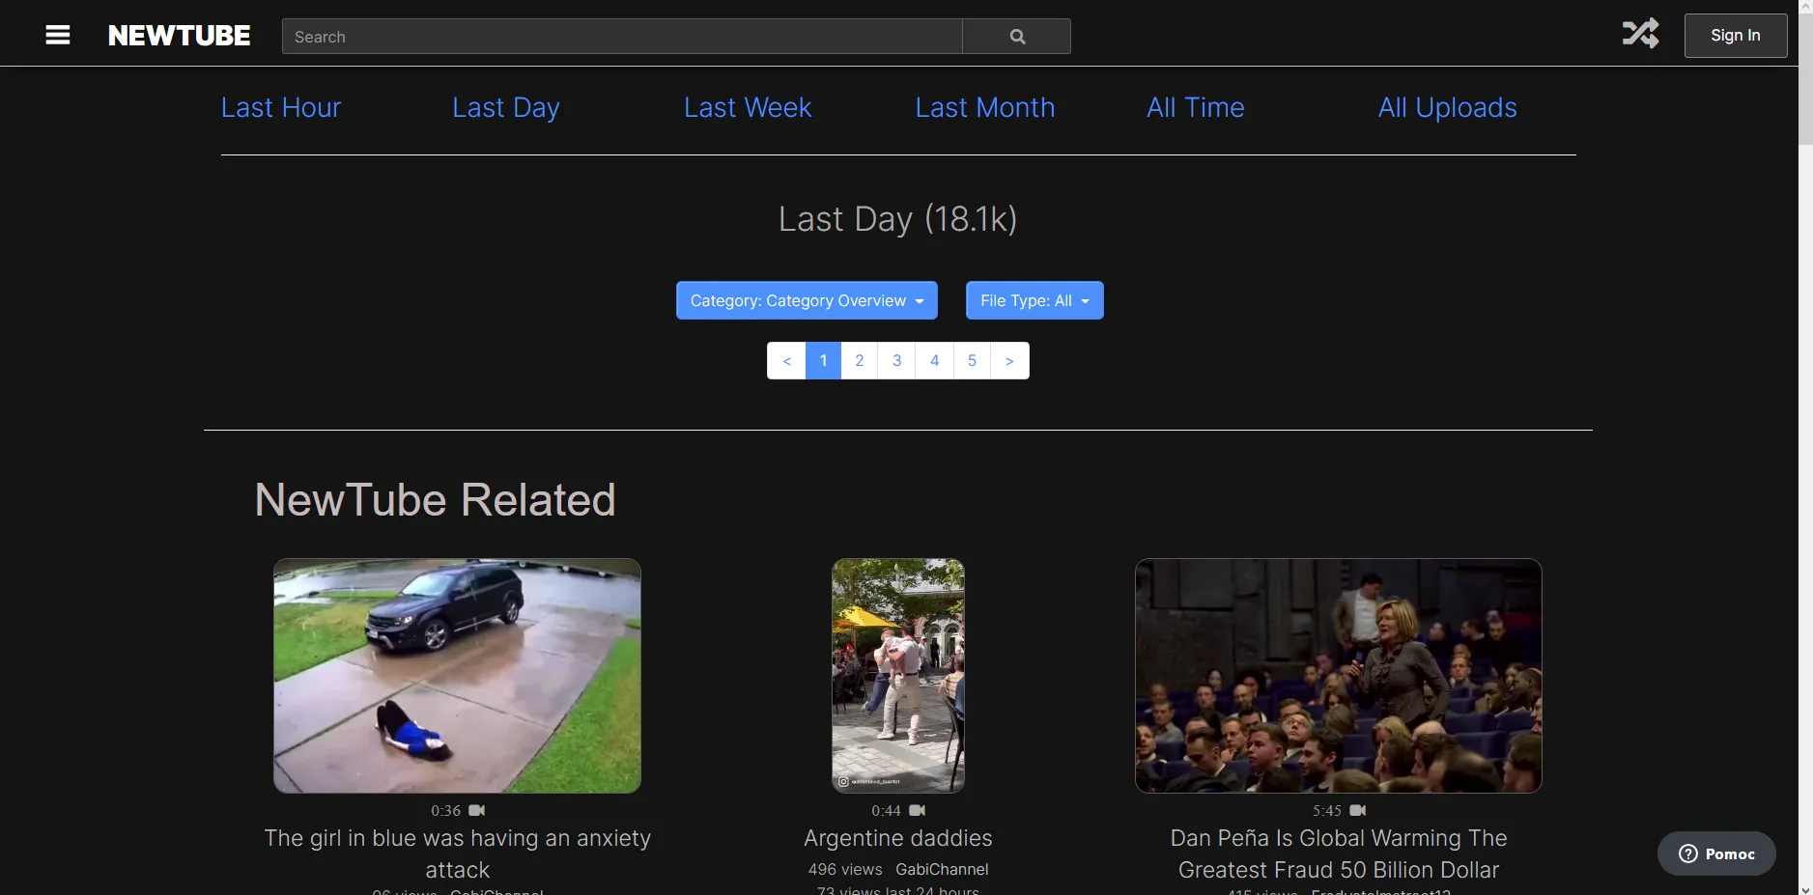The height and width of the screenshot is (895, 1813).
Task: Open the Category Overview dropdown
Action: (x=807, y=300)
